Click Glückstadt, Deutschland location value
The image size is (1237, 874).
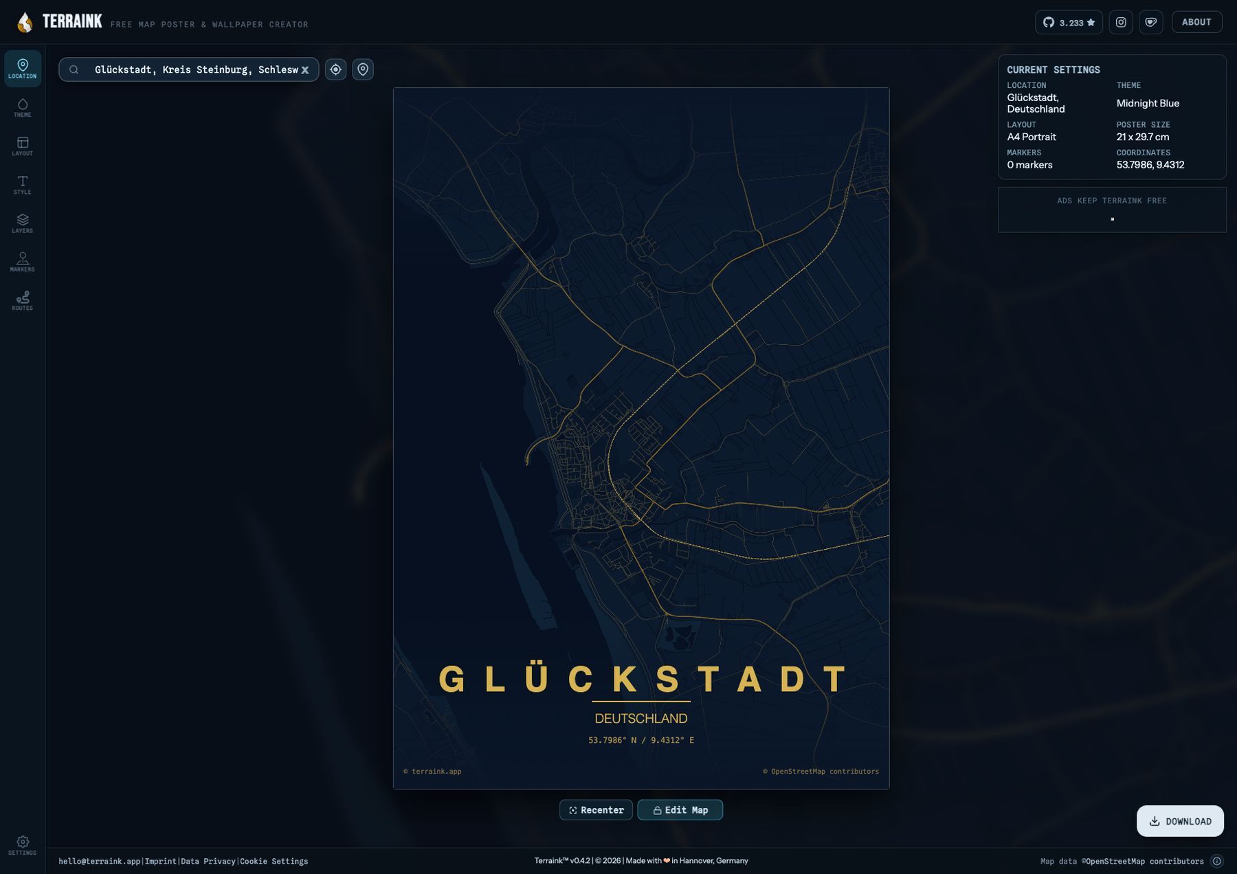pyautogui.click(x=1036, y=103)
